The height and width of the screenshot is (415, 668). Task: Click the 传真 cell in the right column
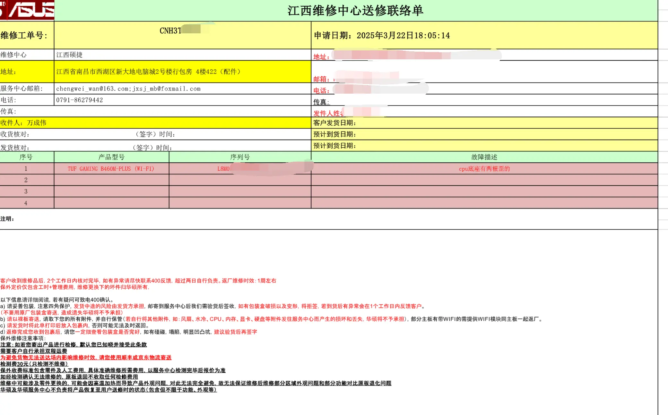[484, 101]
